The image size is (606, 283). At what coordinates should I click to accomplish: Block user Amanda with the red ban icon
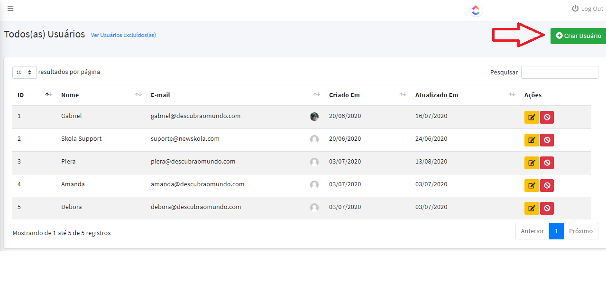(547, 185)
